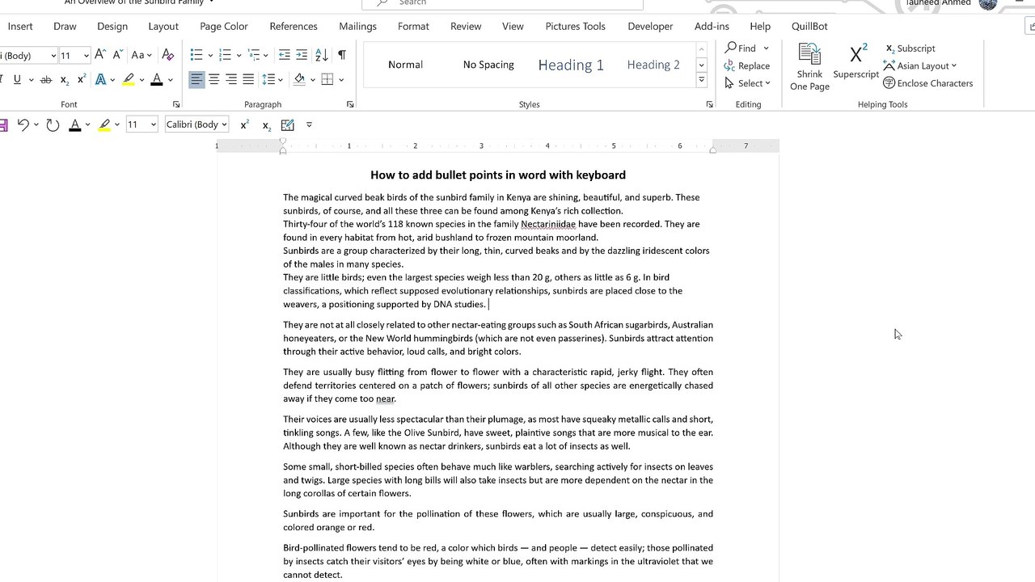Image resolution: width=1035 pixels, height=582 pixels.
Task: Apply yellow text highlight in the ribbon
Action: click(x=129, y=79)
